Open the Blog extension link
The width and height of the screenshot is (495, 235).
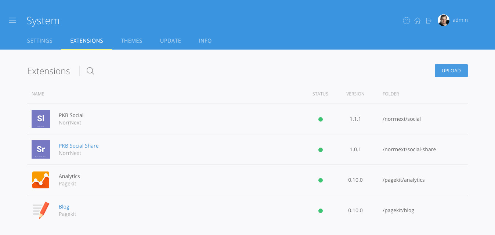(64, 207)
